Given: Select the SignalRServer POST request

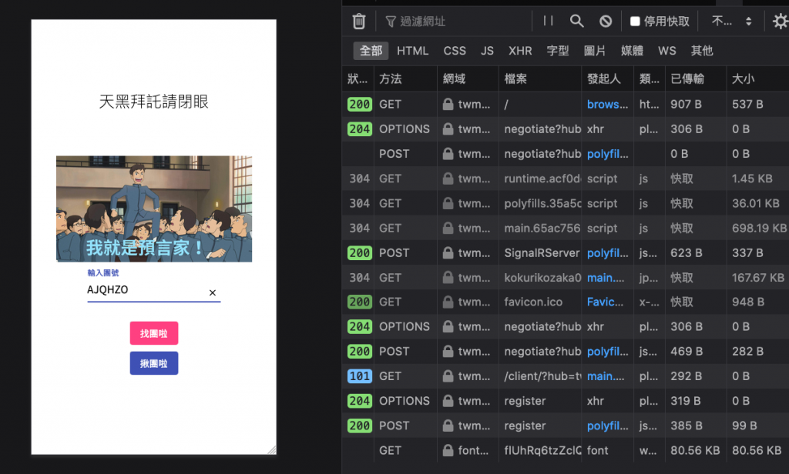Looking at the screenshot, I should pyautogui.click(x=566, y=253).
